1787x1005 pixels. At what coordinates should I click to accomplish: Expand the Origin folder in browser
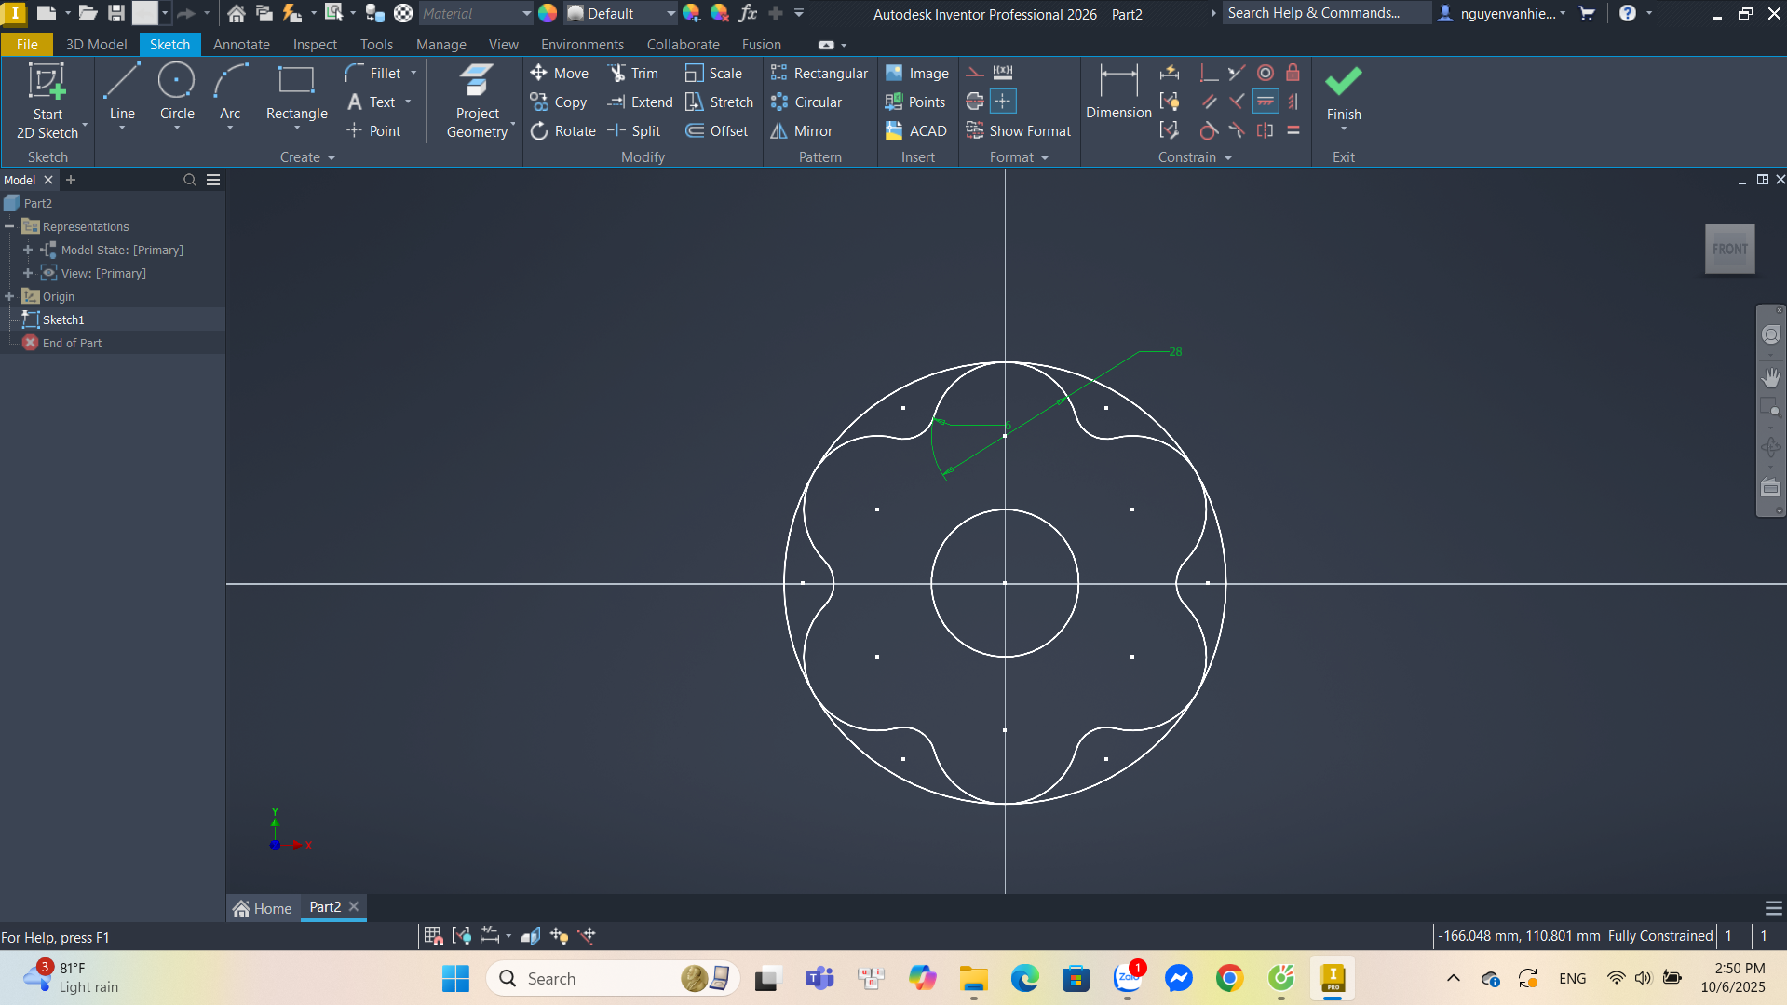(10, 296)
